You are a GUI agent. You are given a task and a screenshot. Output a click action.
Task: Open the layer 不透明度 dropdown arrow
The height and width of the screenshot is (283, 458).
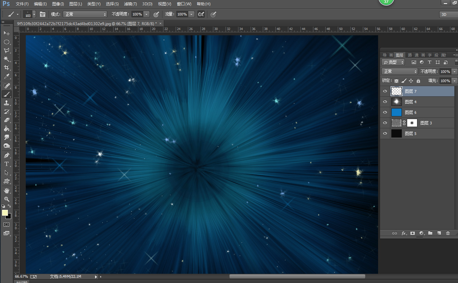pos(455,72)
